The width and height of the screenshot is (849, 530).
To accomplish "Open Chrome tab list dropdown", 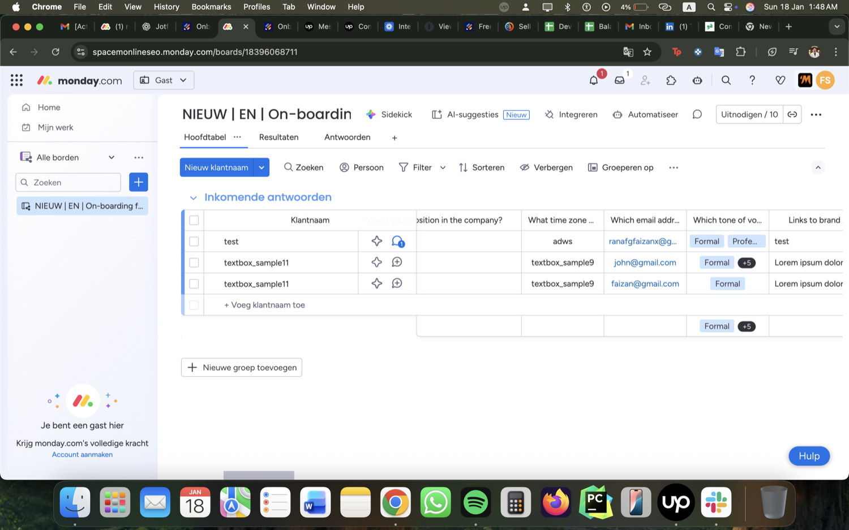I will coord(837,27).
